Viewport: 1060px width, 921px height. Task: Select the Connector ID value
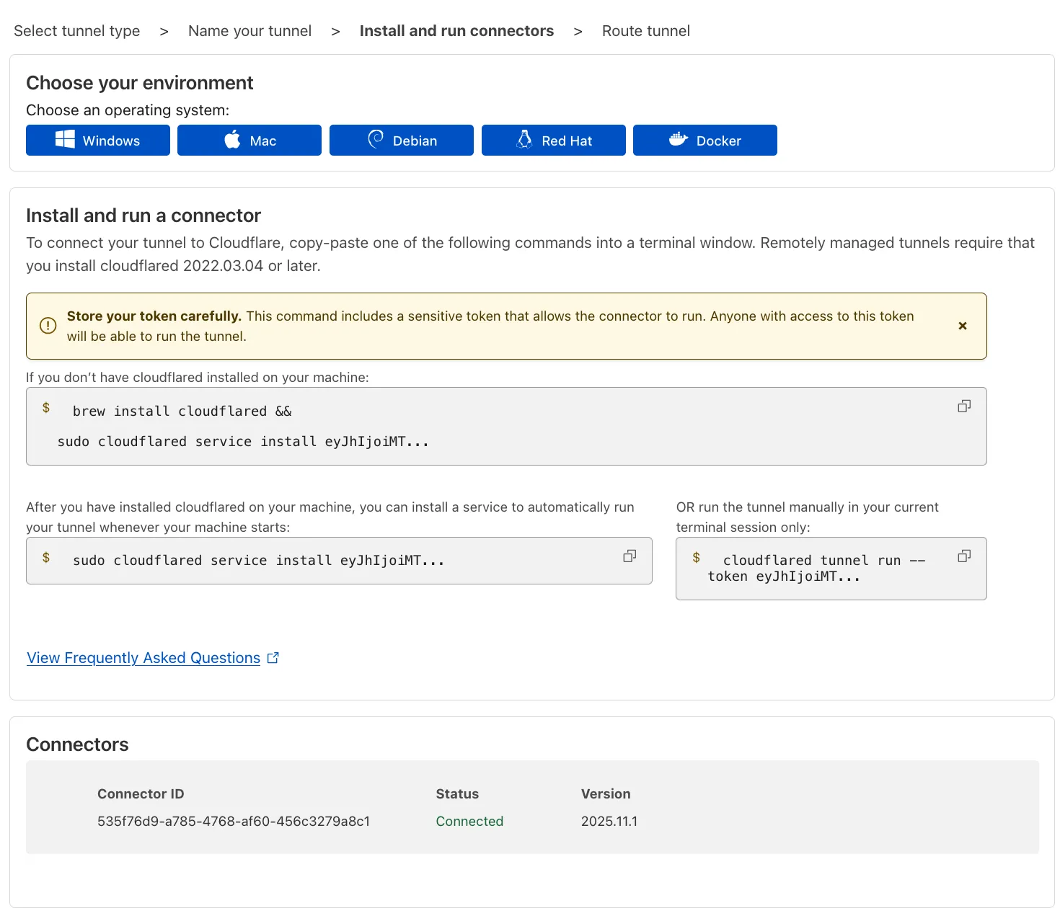[234, 821]
